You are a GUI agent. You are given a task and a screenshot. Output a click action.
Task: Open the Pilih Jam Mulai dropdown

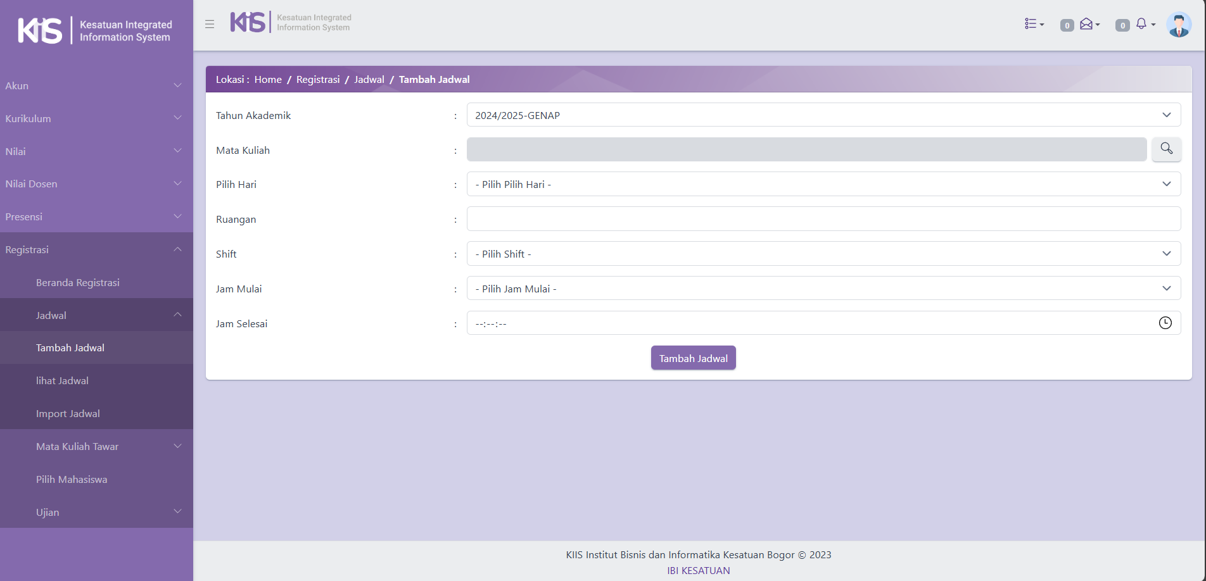823,289
